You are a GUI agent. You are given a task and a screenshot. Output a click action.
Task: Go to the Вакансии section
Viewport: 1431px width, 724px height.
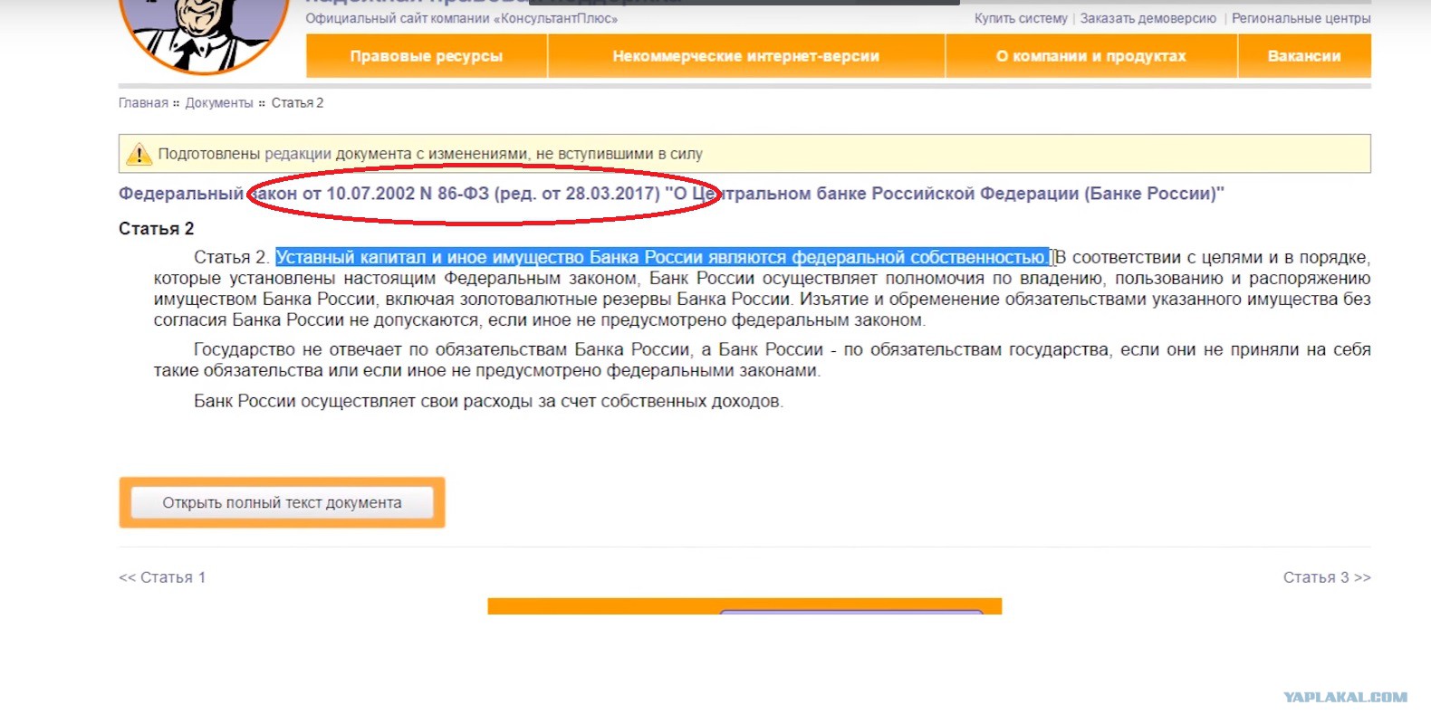click(x=1304, y=56)
